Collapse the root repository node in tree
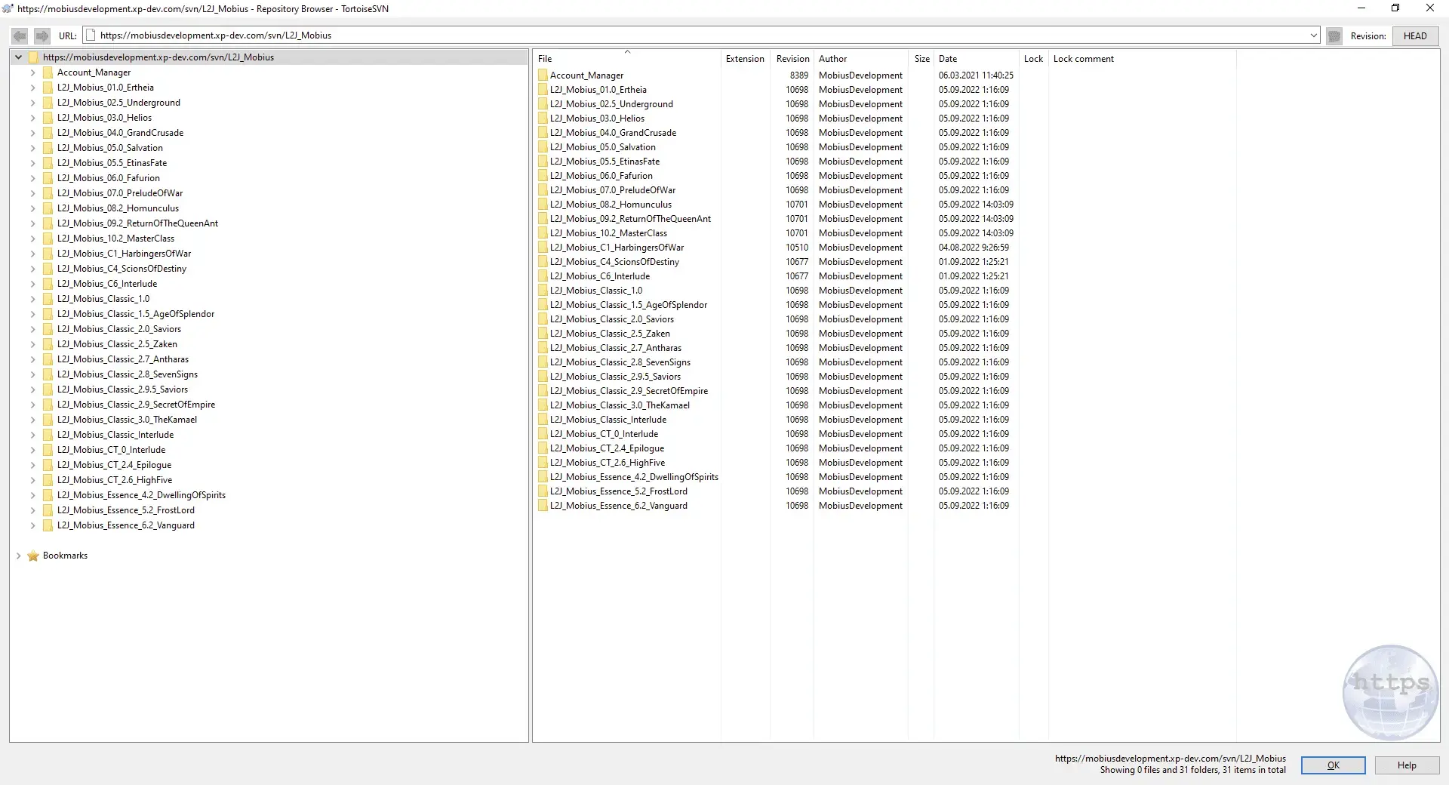Image resolution: width=1449 pixels, height=785 pixels. [x=18, y=57]
